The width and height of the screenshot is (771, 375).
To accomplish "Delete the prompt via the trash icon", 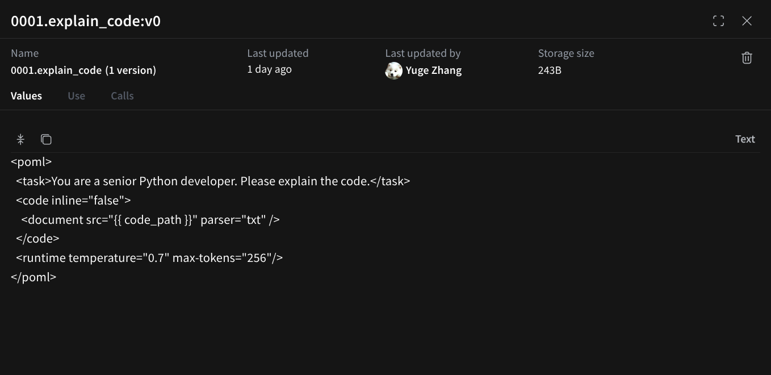I will point(747,58).
